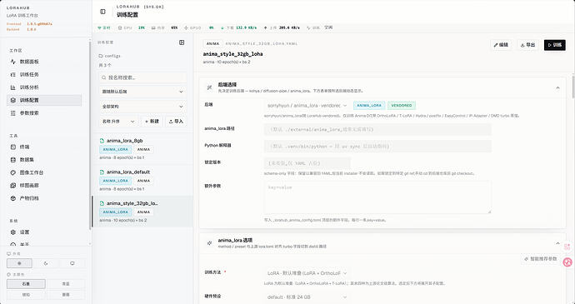Click the 锁定版本 input field

click(307, 163)
